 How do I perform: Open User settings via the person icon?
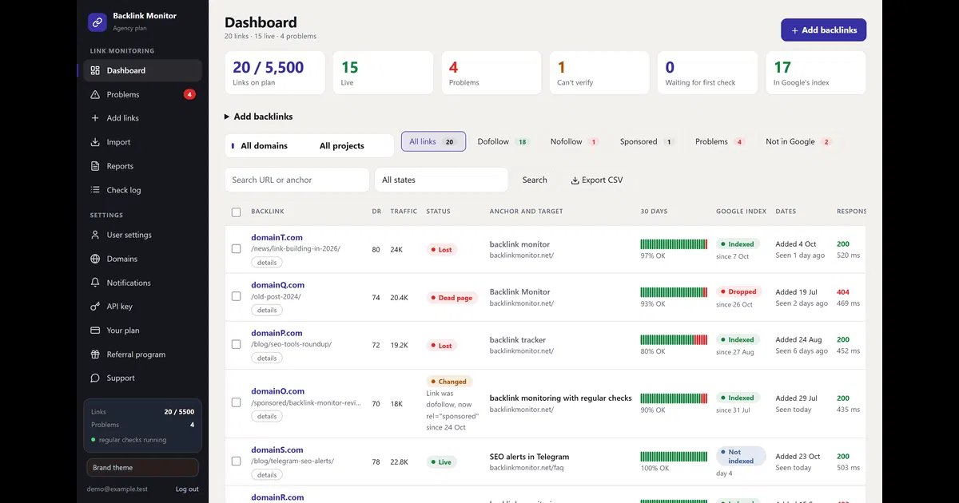click(95, 235)
